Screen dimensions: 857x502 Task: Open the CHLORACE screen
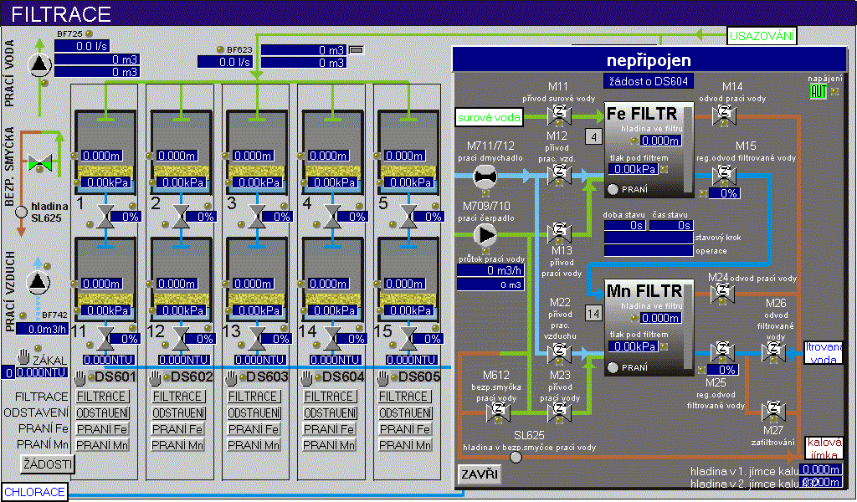coord(34,492)
